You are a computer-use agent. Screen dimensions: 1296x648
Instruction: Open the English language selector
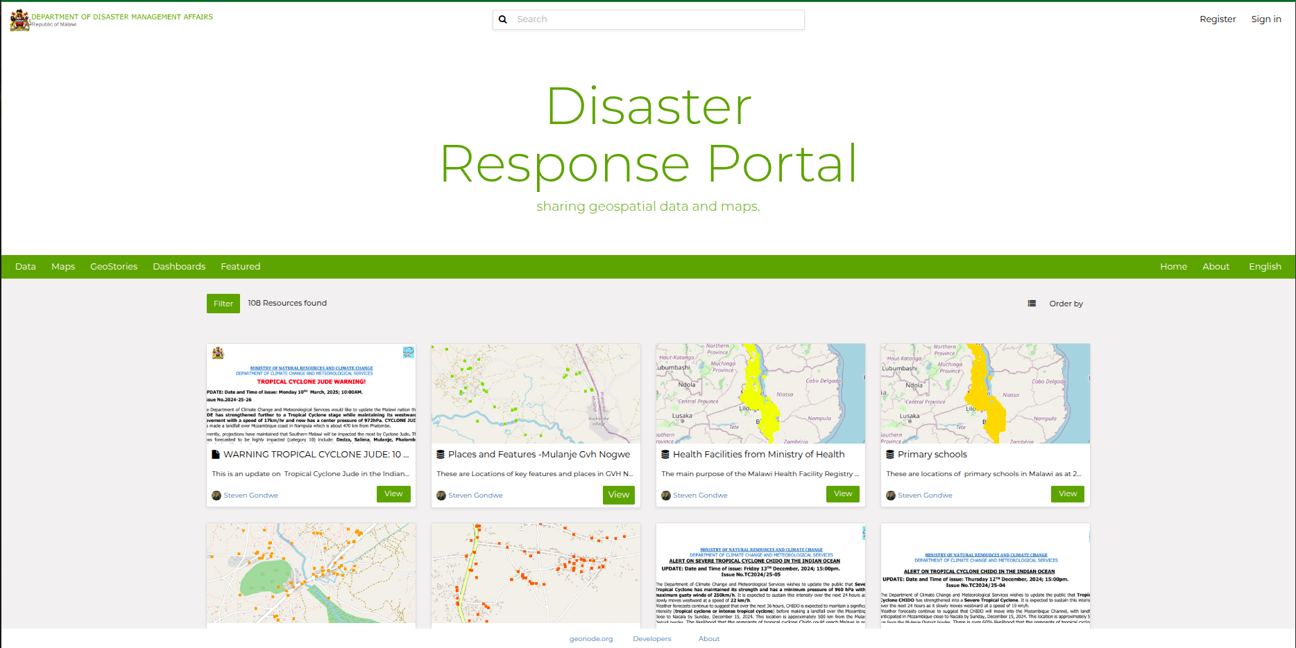pos(1265,266)
